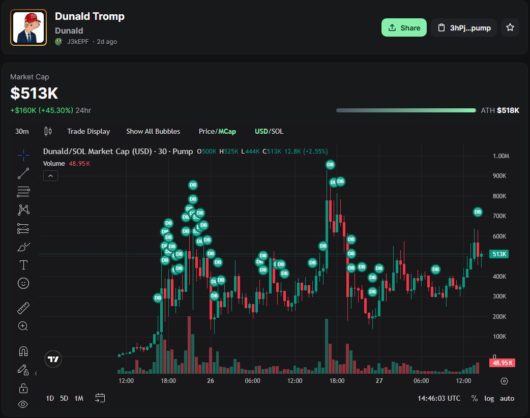Screen dimensions: 530x418
Task: Click Show All Bubbles
Action: (x=153, y=131)
